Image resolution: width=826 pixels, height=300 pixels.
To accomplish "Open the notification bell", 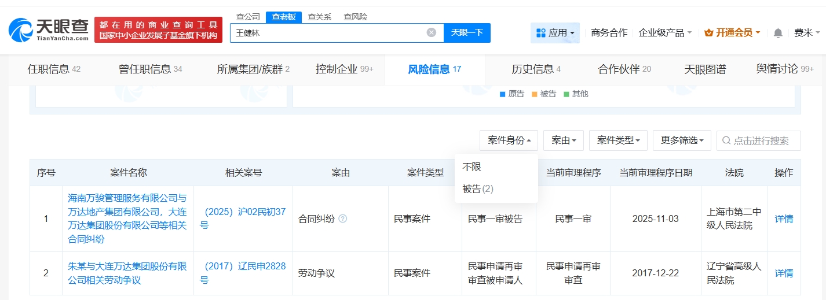I will point(778,33).
